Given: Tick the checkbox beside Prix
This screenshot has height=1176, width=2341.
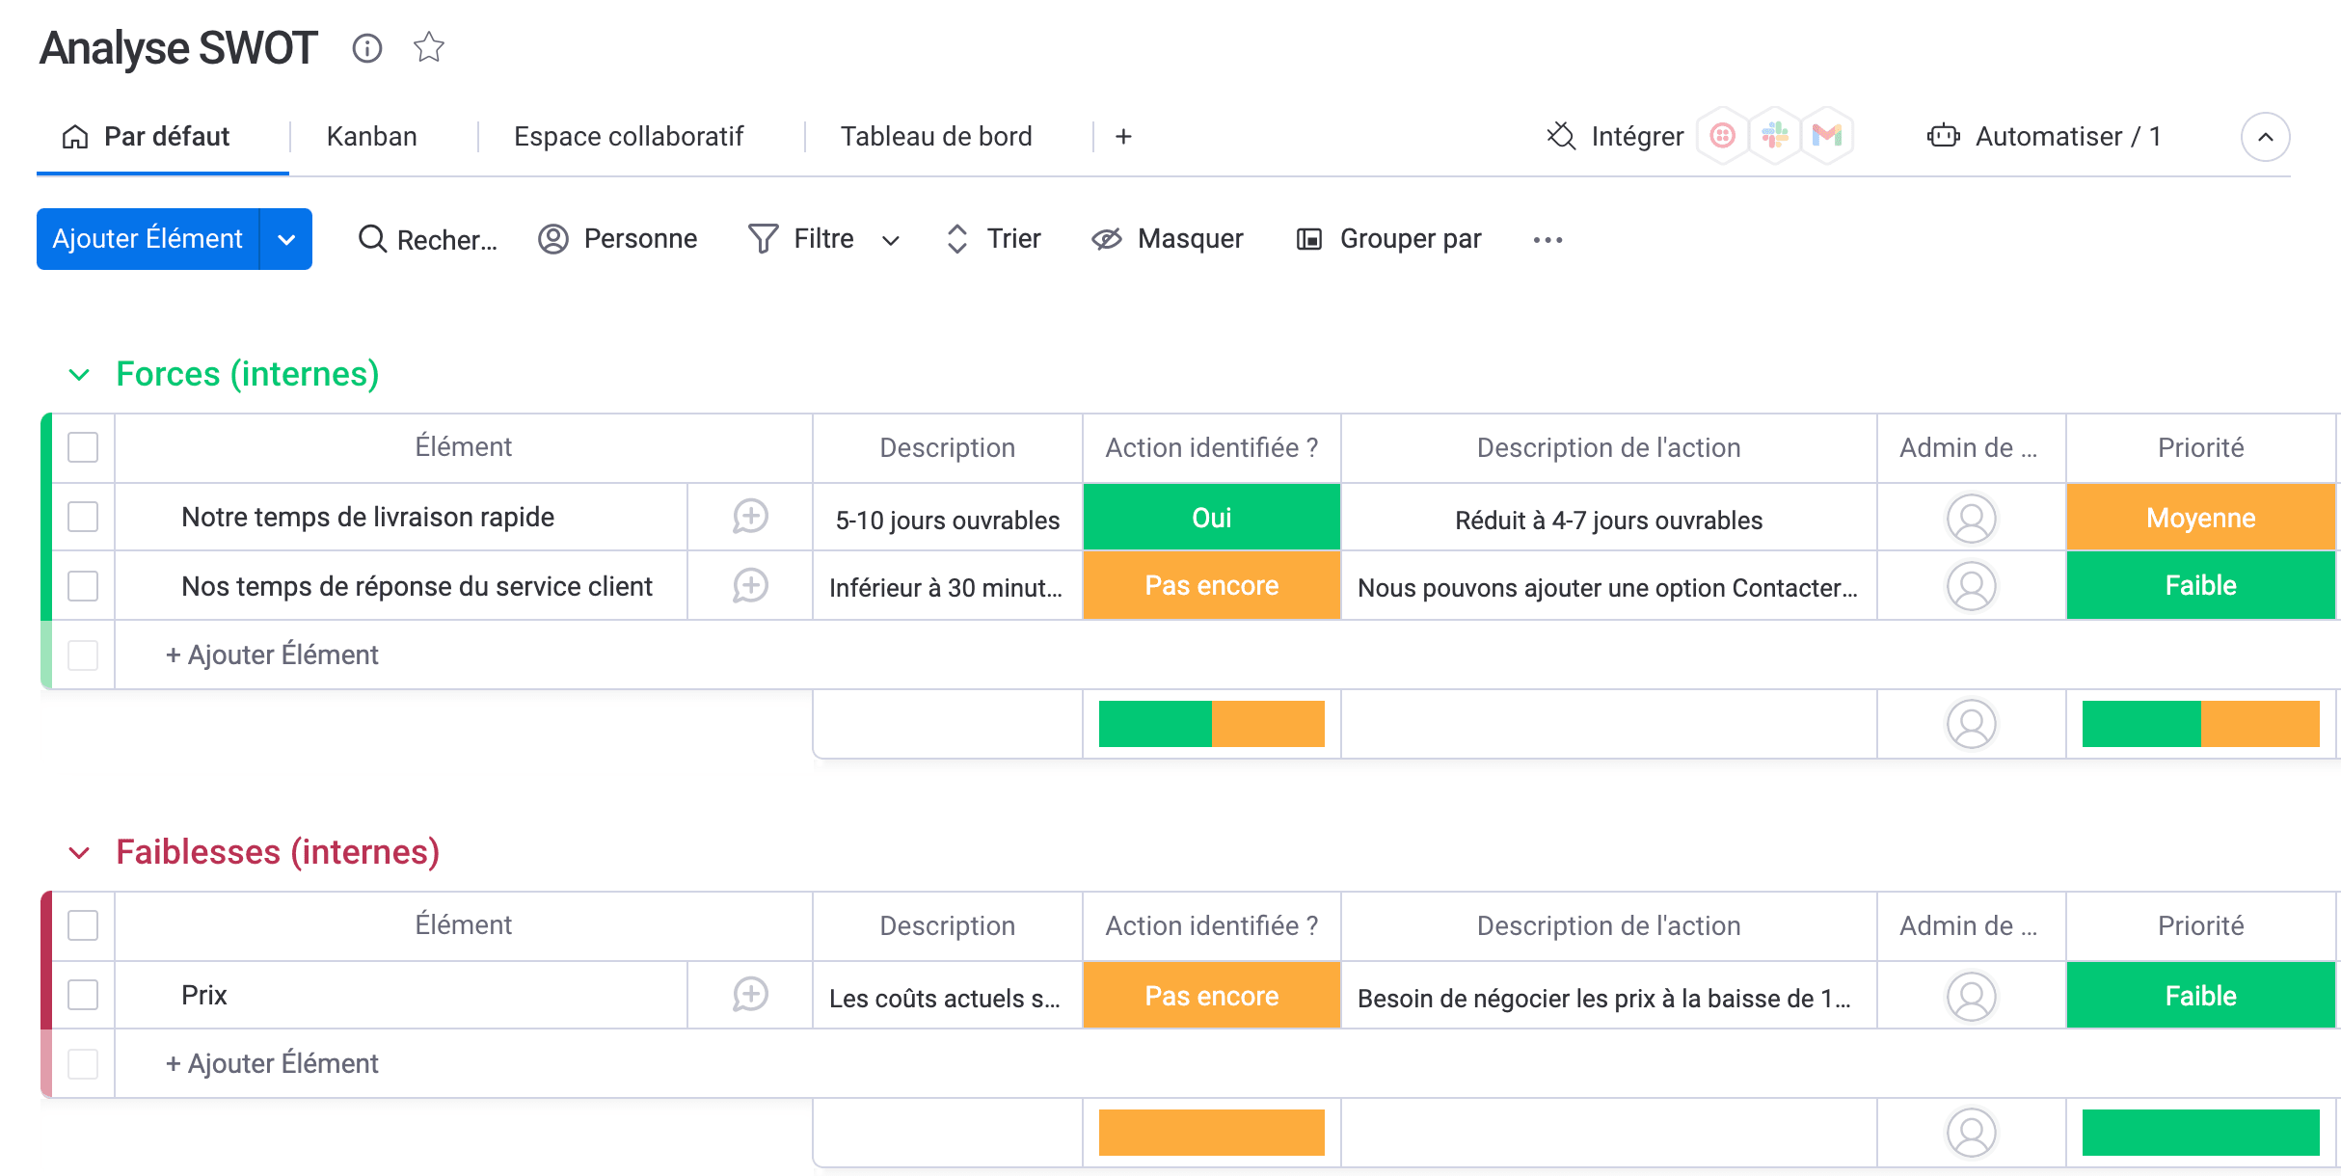Looking at the screenshot, I should coord(83,995).
